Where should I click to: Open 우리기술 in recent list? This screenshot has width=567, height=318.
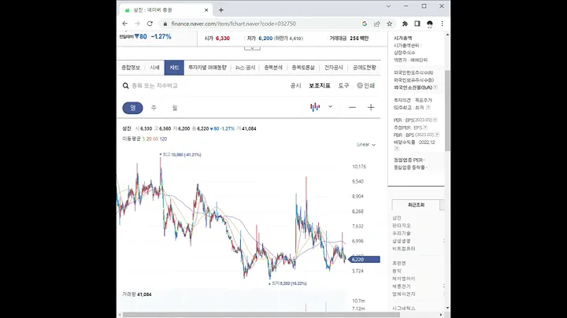[x=402, y=233]
